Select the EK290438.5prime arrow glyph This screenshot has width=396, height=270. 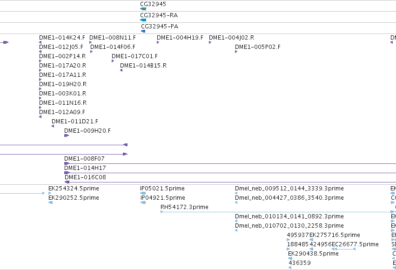point(290,258)
